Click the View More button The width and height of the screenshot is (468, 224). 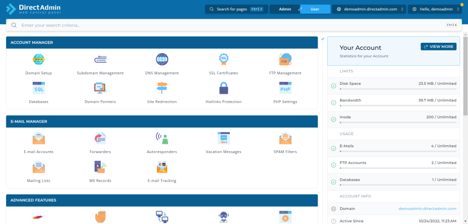click(438, 46)
